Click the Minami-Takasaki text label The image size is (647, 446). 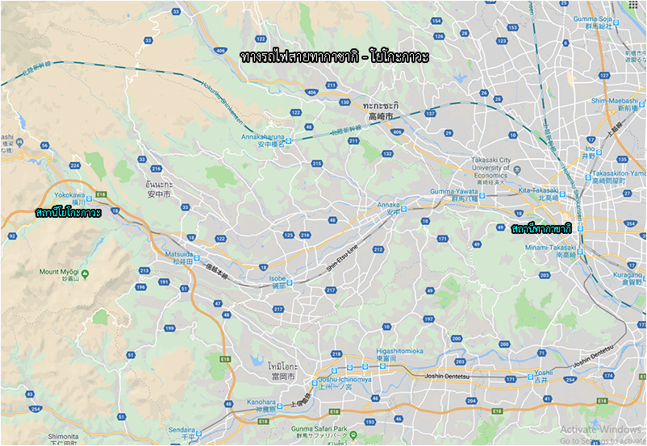click(x=550, y=248)
